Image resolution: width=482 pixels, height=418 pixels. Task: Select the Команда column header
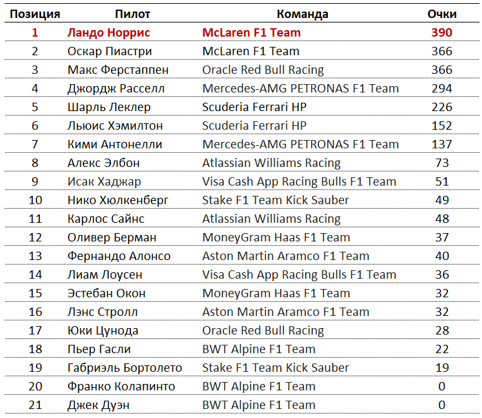coord(302,14)
